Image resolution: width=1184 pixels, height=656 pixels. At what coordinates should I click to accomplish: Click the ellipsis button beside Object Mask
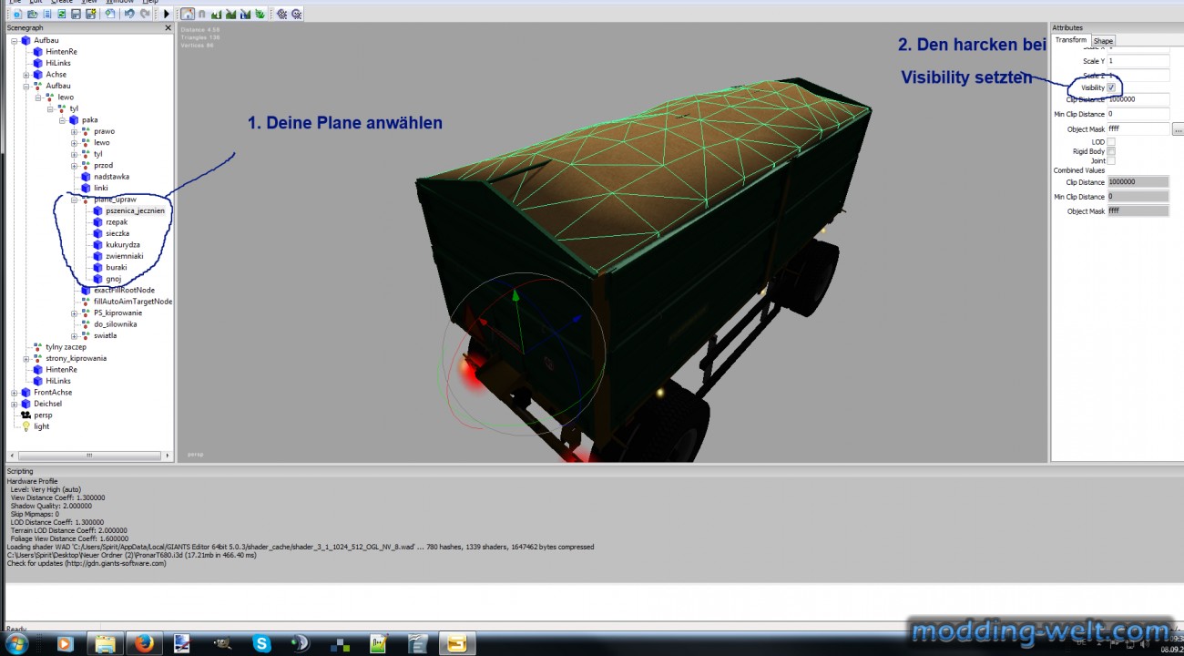(x=1178, y=130)
